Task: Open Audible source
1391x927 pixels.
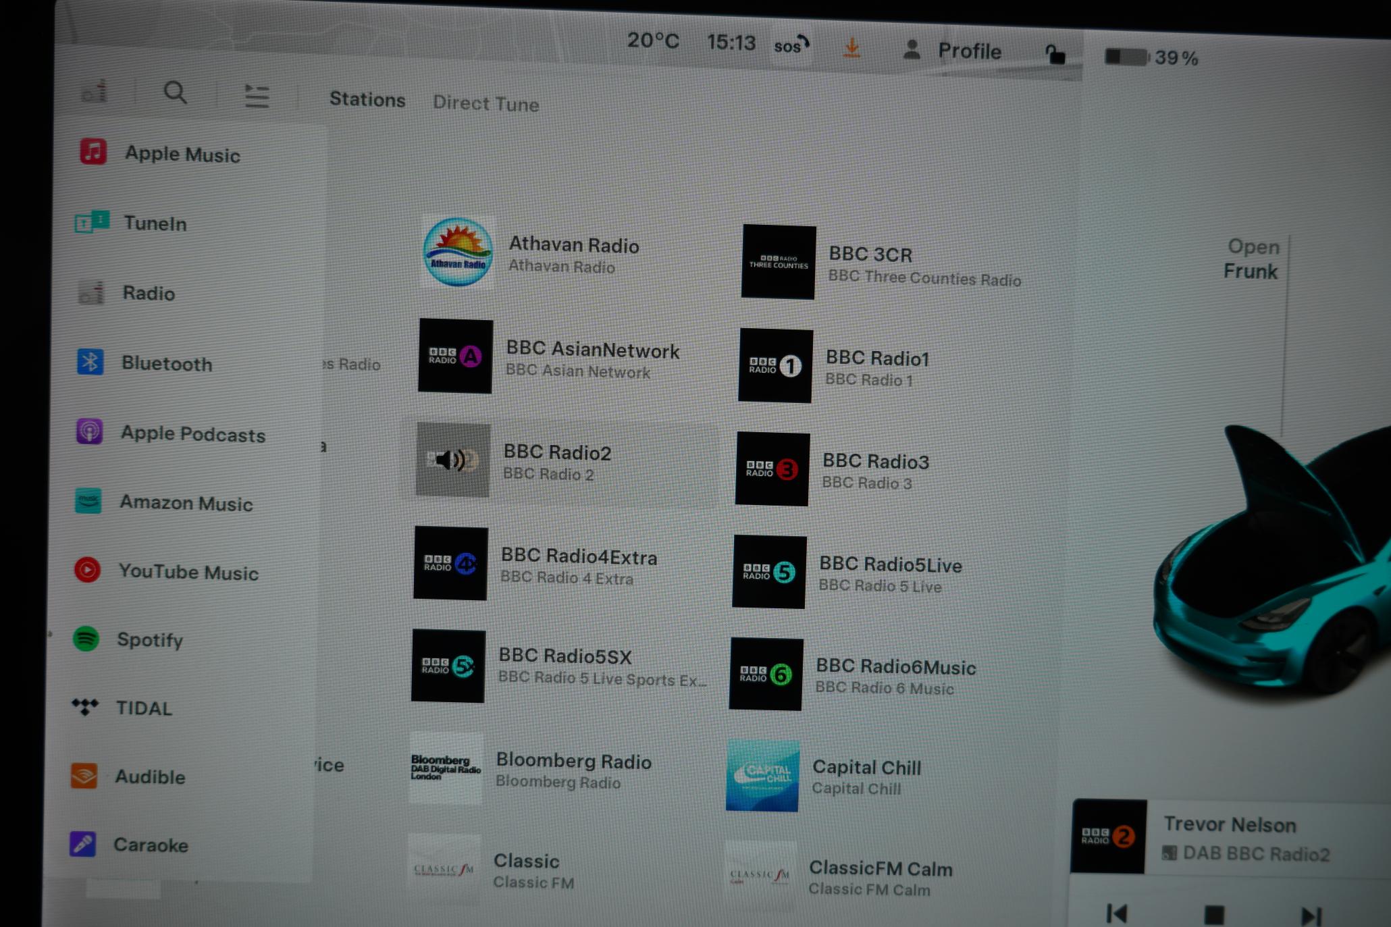Action: pos(128,776)
